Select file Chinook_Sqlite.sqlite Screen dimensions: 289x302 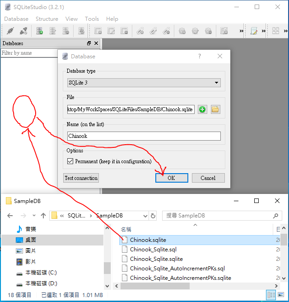point(156,259)
